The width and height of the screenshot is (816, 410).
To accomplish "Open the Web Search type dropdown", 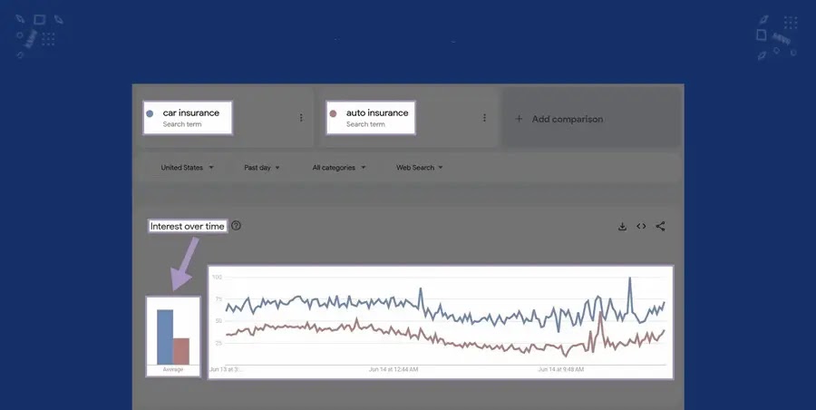I will (x=420, y=168).
